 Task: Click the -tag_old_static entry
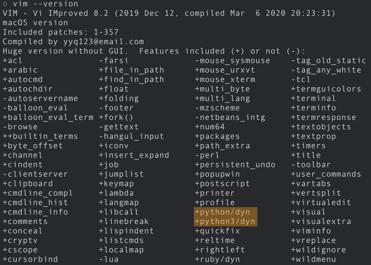tap(329, 61)
